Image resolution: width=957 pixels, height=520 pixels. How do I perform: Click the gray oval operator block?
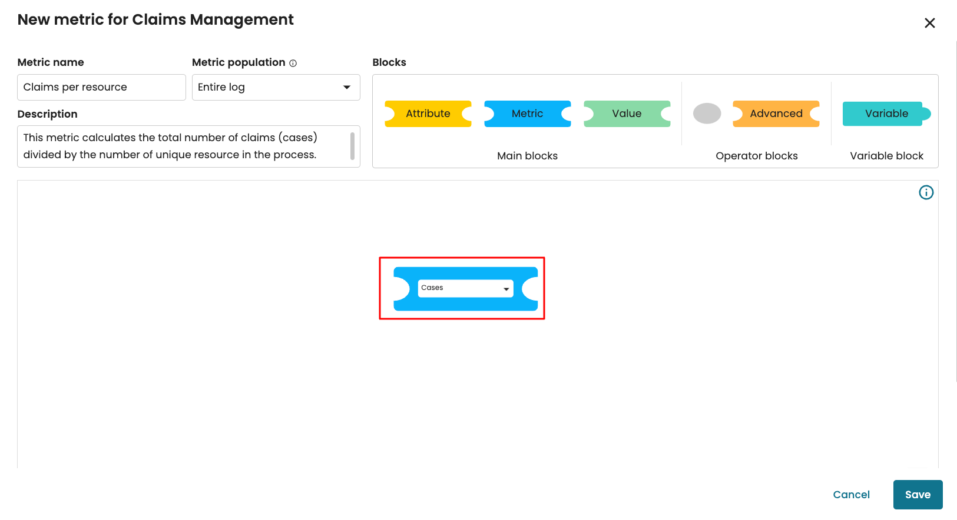pyautogui.click(x=707, y=114)
